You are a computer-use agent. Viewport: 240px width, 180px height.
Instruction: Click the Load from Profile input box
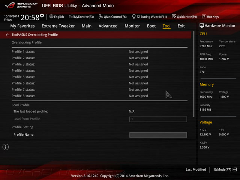pos(158,119)
